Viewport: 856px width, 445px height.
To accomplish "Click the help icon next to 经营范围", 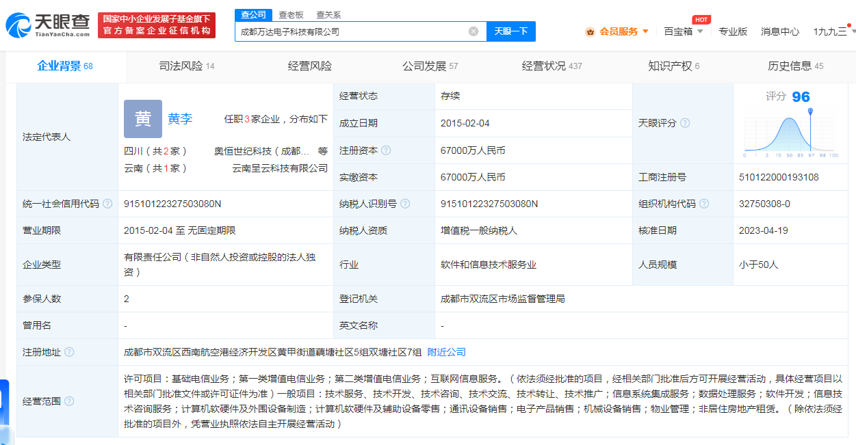I will pos(69,401).
